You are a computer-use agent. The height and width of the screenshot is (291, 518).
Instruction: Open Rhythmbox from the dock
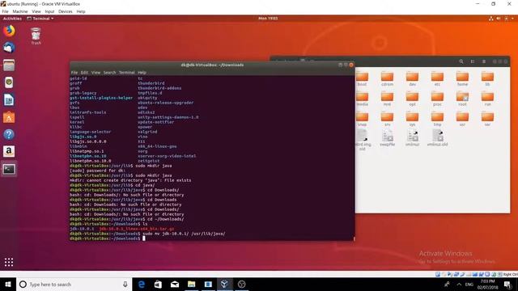(9, 82)
